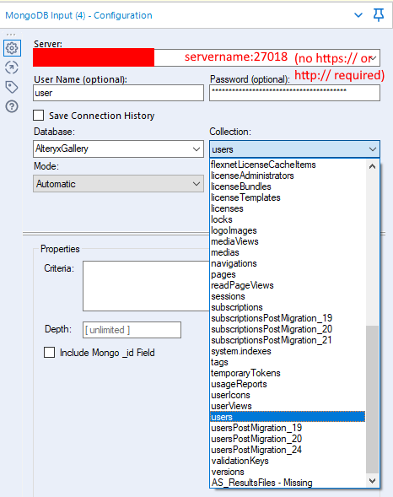This screenshot has width=393, height=497.
Task: Click the collection list scroll down arrow
Action: (x=373, y=481)
